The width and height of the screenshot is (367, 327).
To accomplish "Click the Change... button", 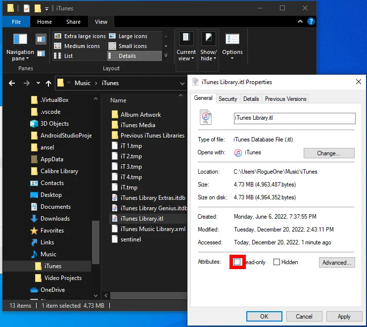I will coord(329,153).
